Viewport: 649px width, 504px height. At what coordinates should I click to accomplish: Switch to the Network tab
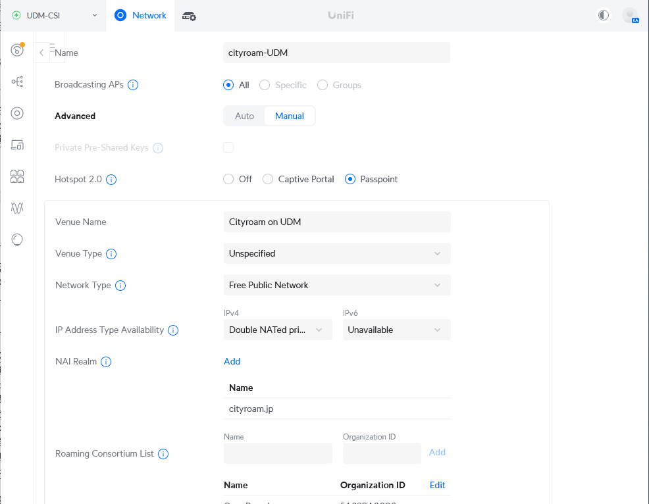pos(140,15)
